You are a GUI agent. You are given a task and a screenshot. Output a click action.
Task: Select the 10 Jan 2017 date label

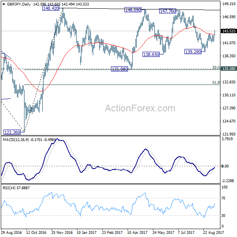[x=87, y=233]
